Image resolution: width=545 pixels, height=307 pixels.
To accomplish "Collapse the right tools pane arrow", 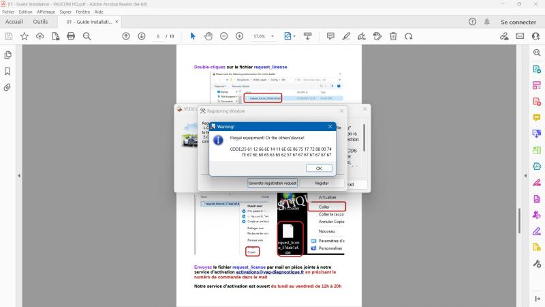I will coord(525,176).
